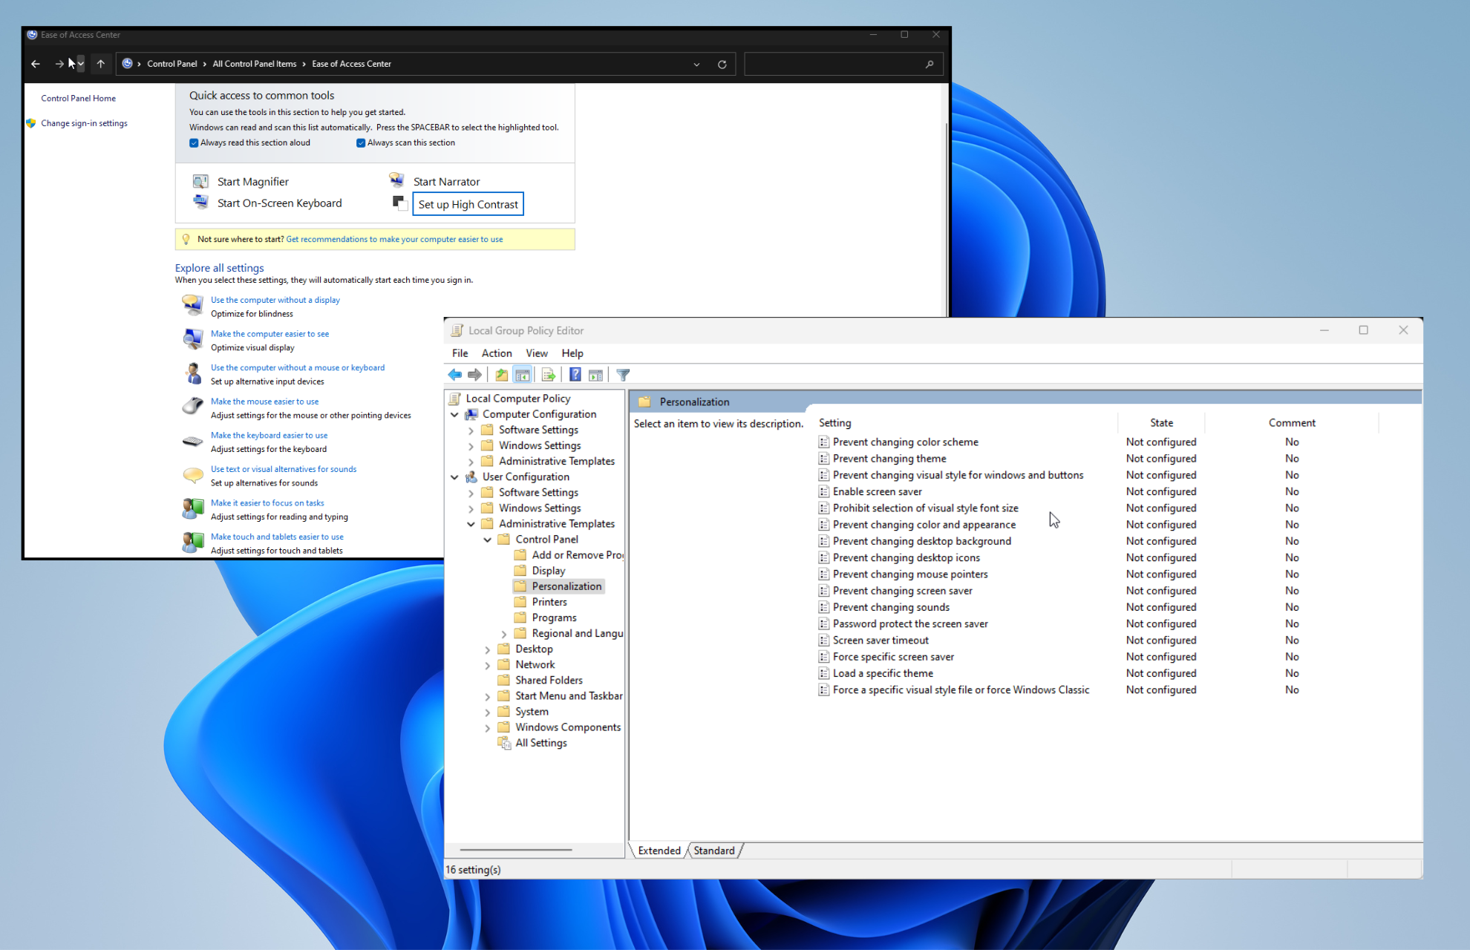Viewport: 1470px width, 950px height.
Task: Click the search magnifier icon in Control Panel
Action: [930, 64]
